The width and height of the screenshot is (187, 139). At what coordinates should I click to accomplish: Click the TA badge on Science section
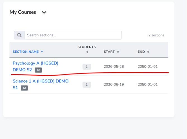click(24, 88)
